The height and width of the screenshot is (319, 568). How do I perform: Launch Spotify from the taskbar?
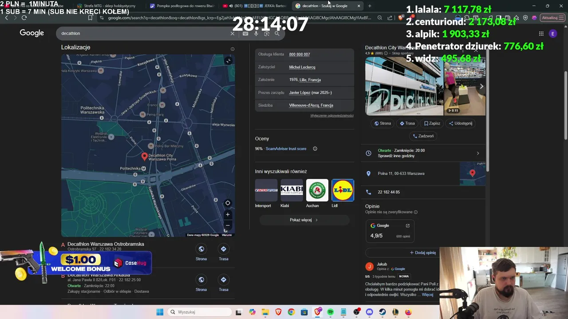(x=331, y=312)
